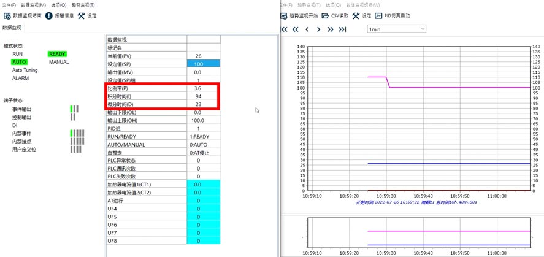Click the READY status indicator
The width and height of the screenshot is (544, 257).
coord(57,54)
